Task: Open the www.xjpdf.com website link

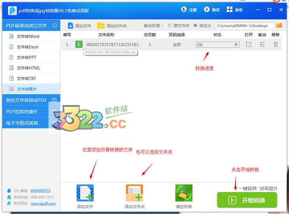Action: 43,203
